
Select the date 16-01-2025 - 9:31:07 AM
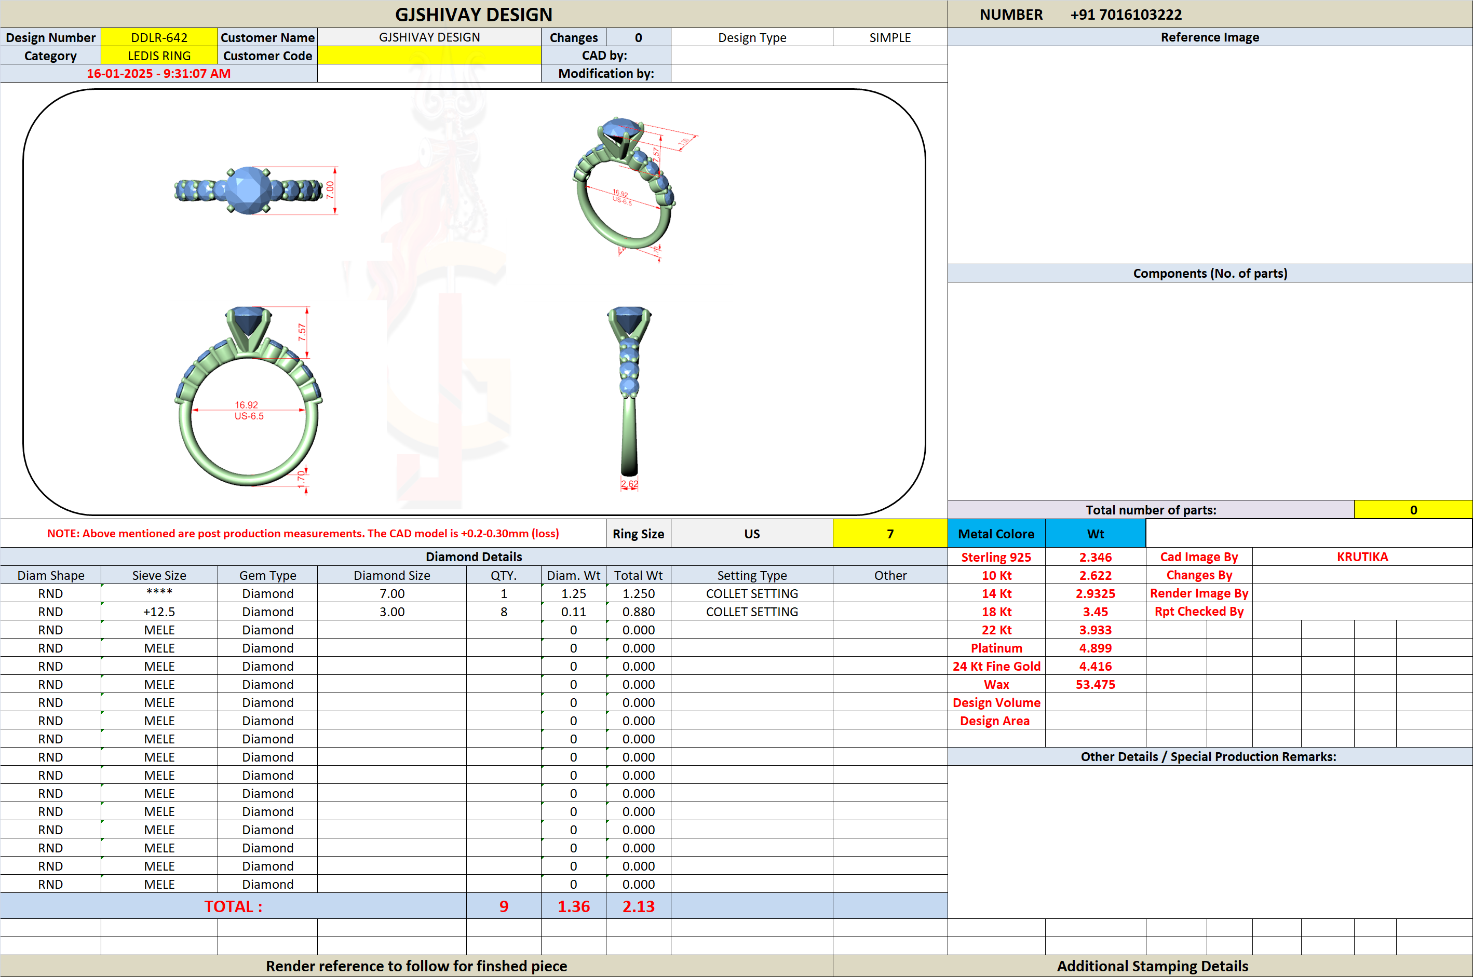point(158,74)
